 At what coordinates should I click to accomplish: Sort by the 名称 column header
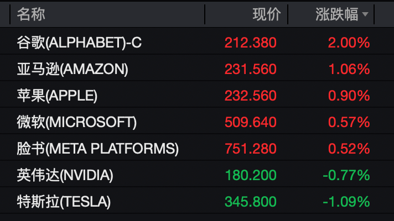pyautogui.click(x=31, y=14)
